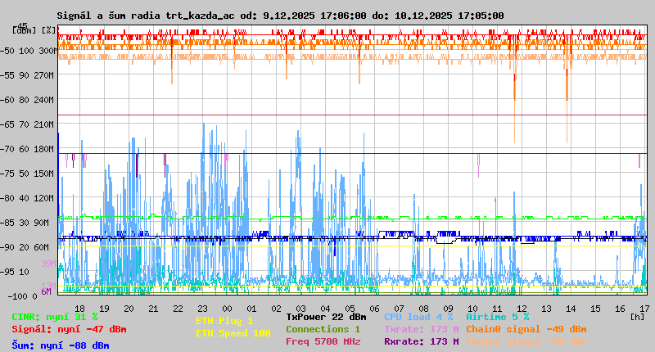Screen dimensions: 655x352
Task: Click the 'Chain1 signal -52 dBm' legend label
Action: [526, 341]
